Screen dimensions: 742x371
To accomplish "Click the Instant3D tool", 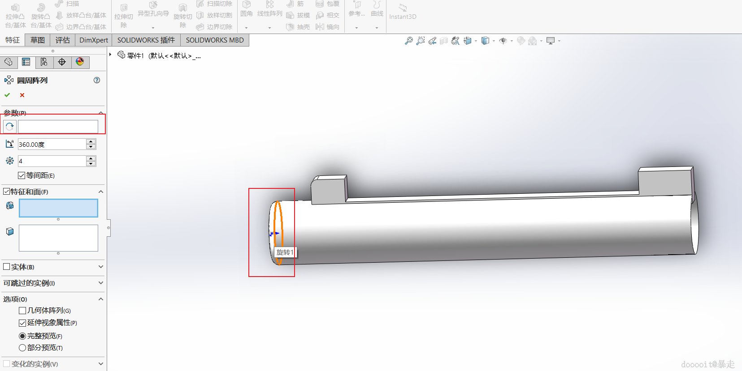I will pos(403,12).
